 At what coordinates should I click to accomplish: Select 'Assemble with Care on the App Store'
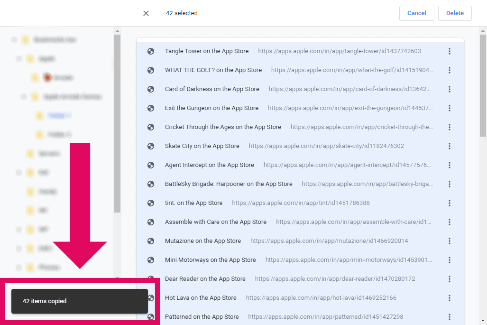point(216,222)
